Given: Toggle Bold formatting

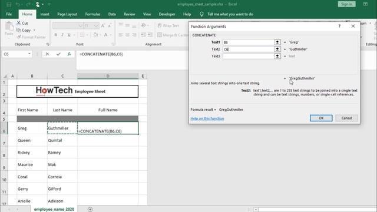Looking at the screenshot, I should click(55, 35).
